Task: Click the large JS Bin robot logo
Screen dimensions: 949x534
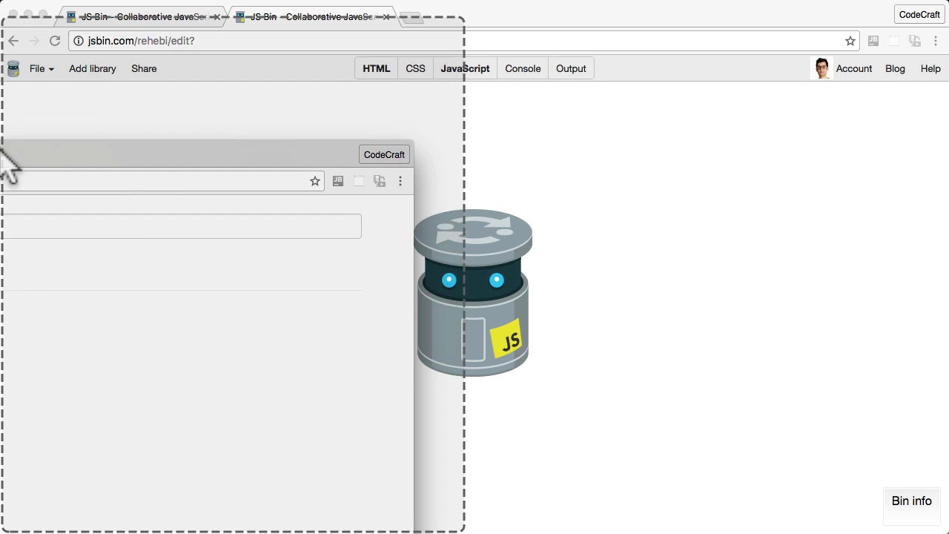Action: tap(473, 292)
